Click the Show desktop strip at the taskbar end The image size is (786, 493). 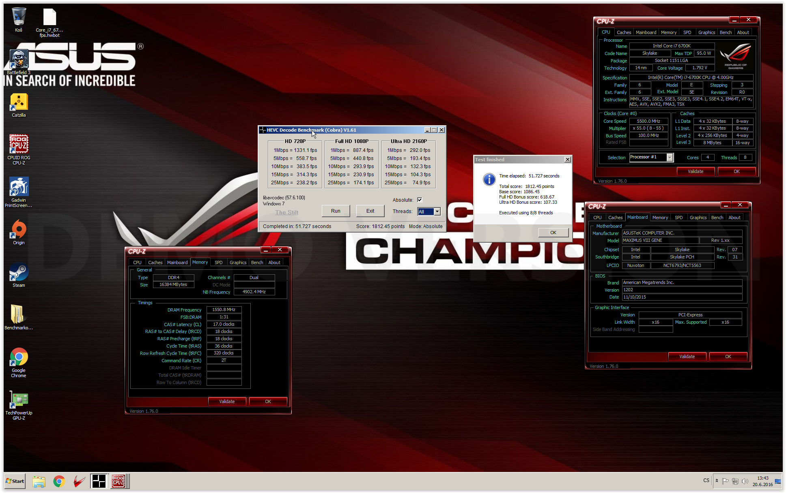click(778, 481)
